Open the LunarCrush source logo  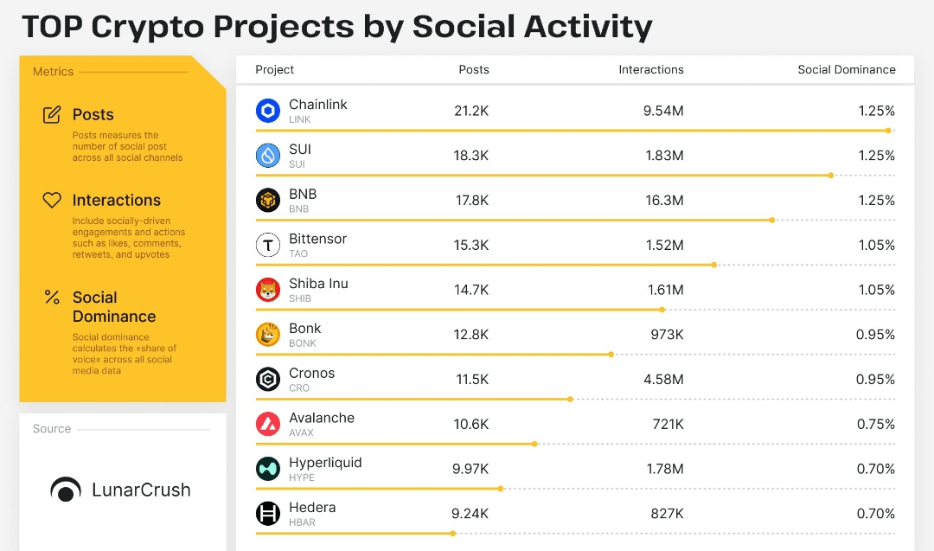(121, 490)
